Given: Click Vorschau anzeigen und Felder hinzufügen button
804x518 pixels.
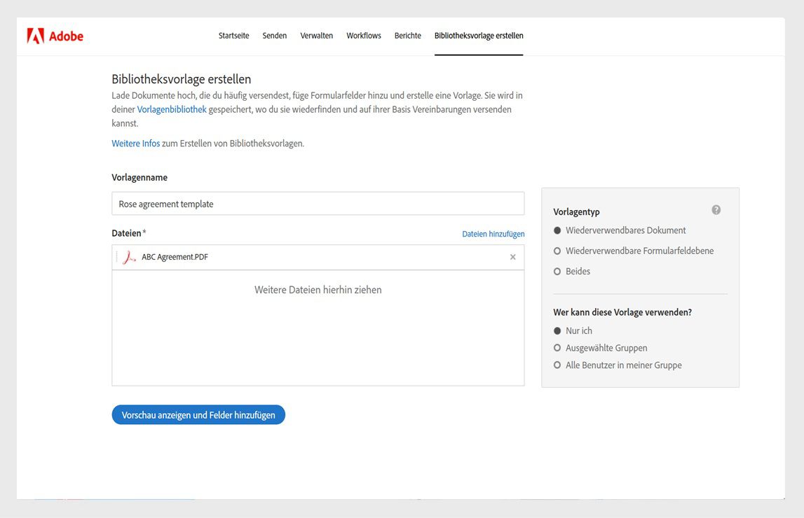Looking at the screenshot, I should 198,415.
